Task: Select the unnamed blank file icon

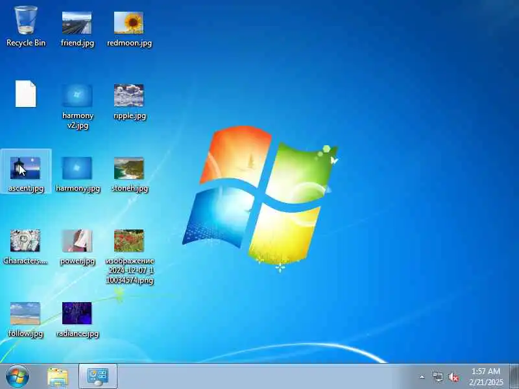Action: point(26,94)
